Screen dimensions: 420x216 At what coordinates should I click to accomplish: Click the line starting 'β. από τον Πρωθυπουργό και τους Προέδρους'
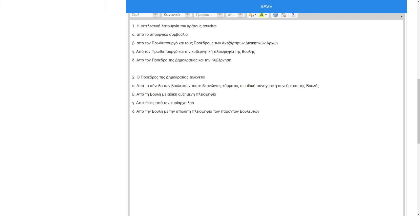(205, 43)
